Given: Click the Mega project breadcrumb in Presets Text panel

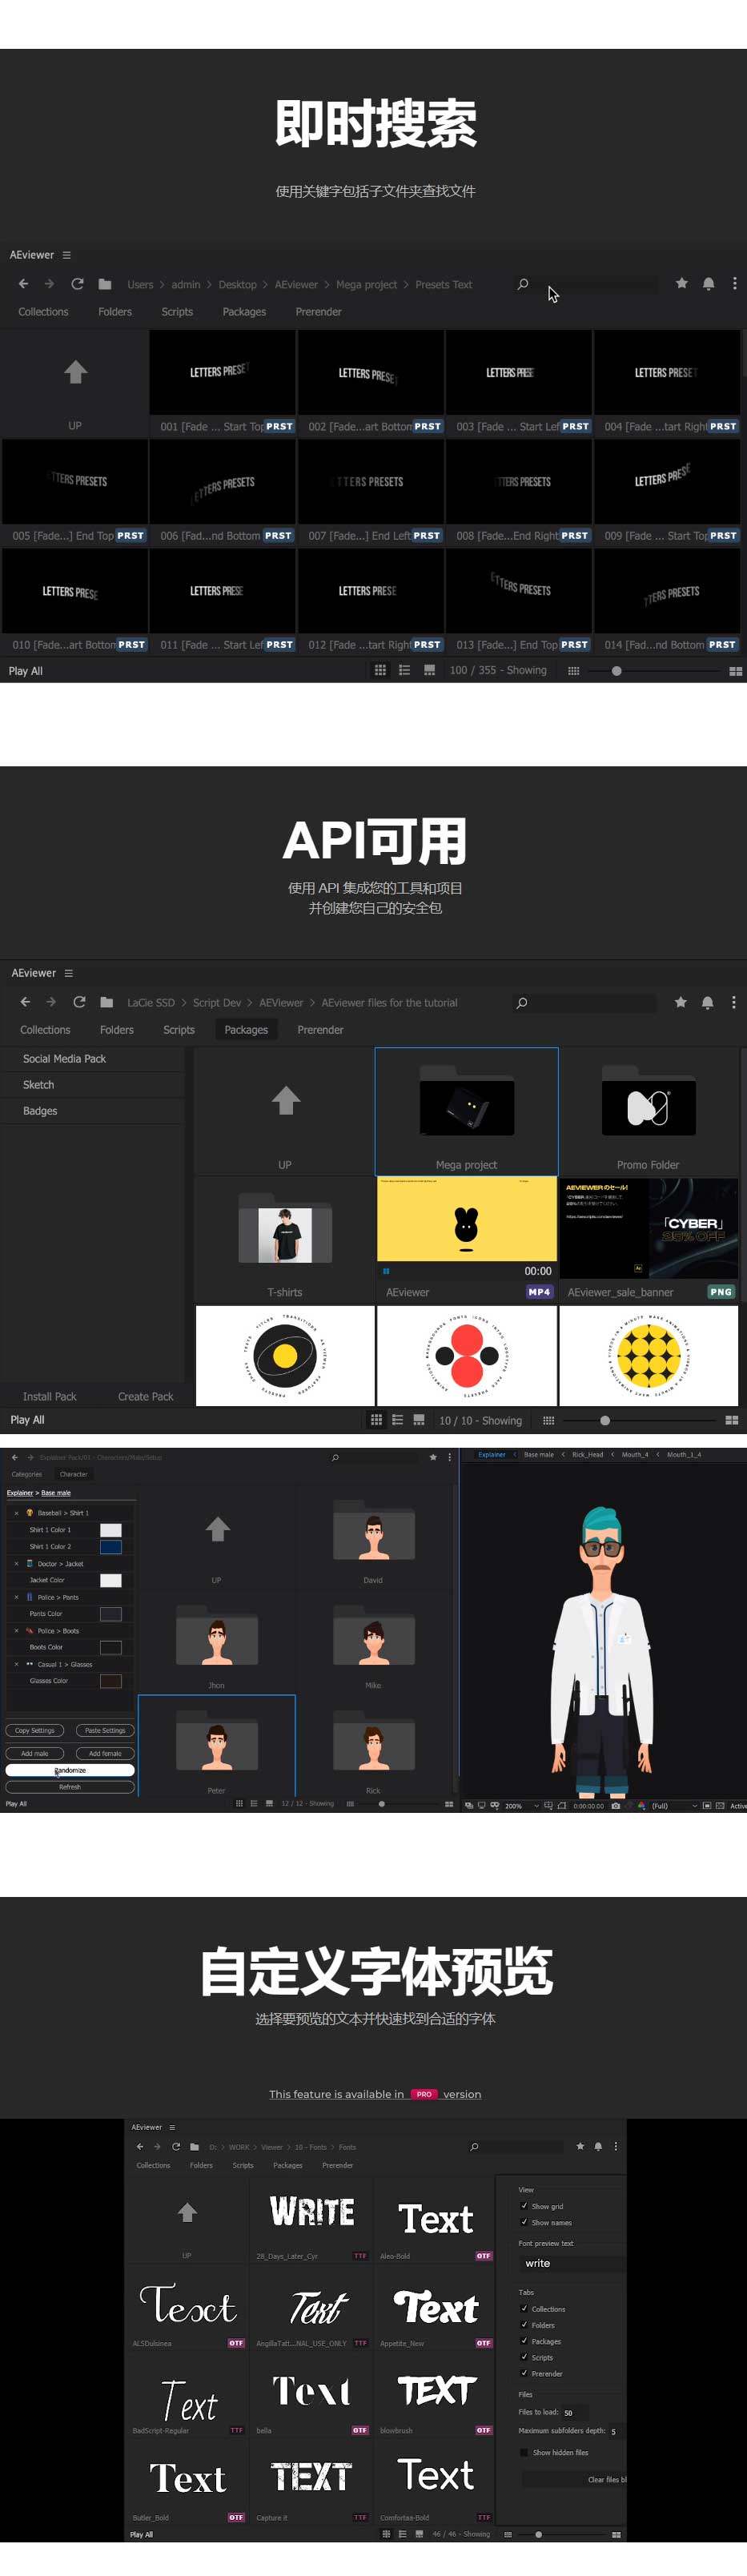Looking at the screenshot, I should pyautogui.click(x=366, y=284).
